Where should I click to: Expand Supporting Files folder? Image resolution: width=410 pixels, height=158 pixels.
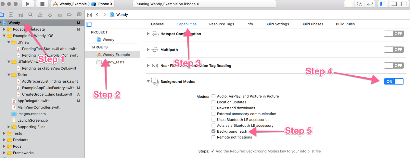pos(9,127)
